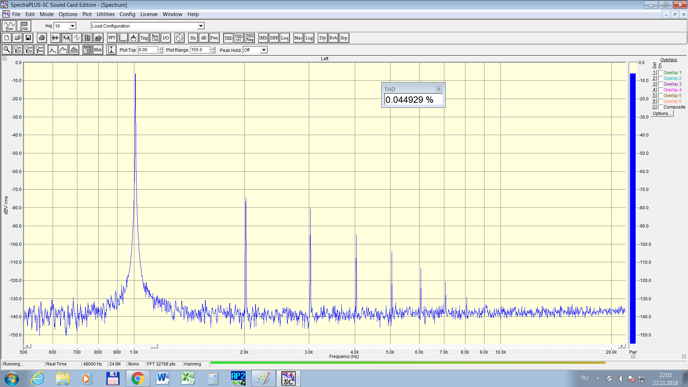Click the Mrk markers icon

pos(98,50)
